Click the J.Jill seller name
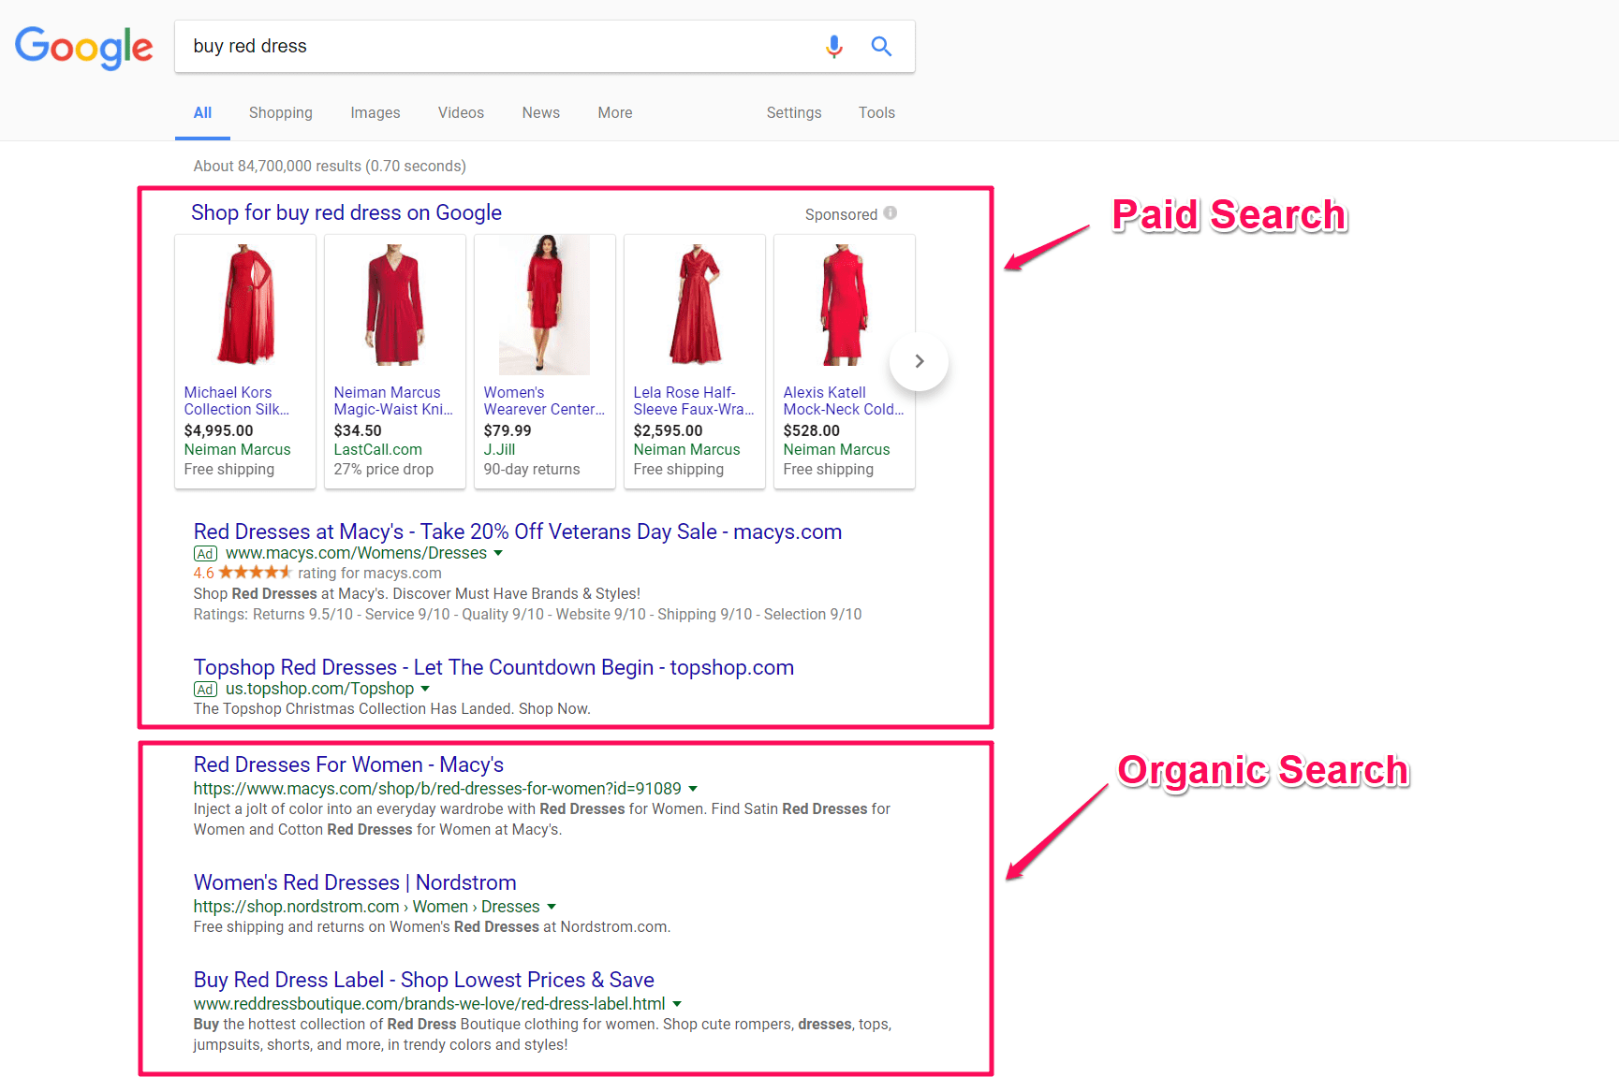The width and height of the screenshot is (1619, 1077). click(x=499, y=450)
